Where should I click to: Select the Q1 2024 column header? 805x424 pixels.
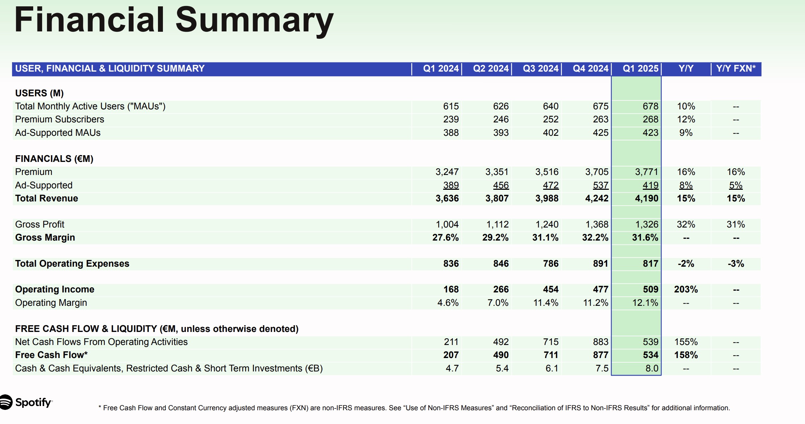pos(441,68)
